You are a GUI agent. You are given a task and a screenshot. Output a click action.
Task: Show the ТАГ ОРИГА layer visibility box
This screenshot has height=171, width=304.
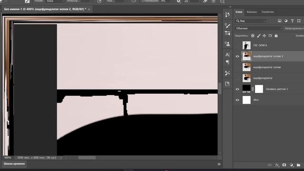click(x=237, y=46)
